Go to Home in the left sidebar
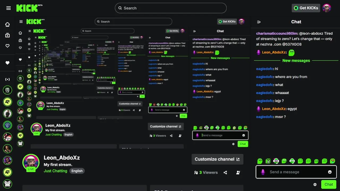 (x=7, y=24)
